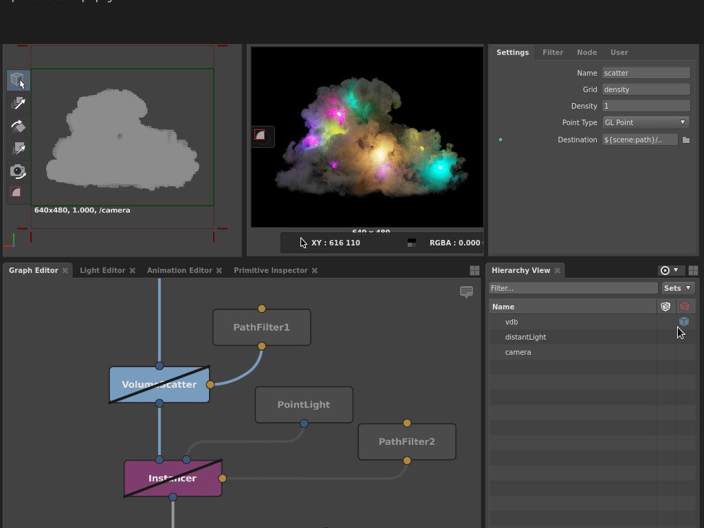The width and height of the screenshot is (704, 528).
Task: Click the Hierarchy View node focus target icon
Action: (x=665, y=270)
